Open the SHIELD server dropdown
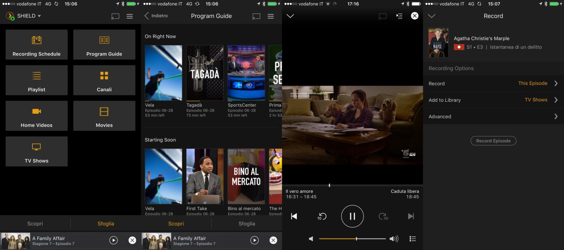Image resolution: width=564 pixels, height=250 pixels. (x=23, y=16)
